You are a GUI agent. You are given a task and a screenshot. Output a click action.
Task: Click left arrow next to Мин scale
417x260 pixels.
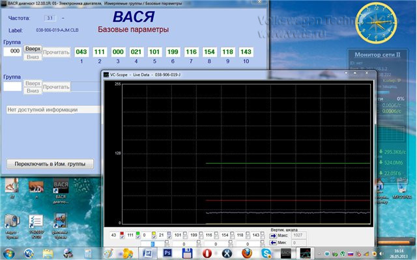point(273,242)
